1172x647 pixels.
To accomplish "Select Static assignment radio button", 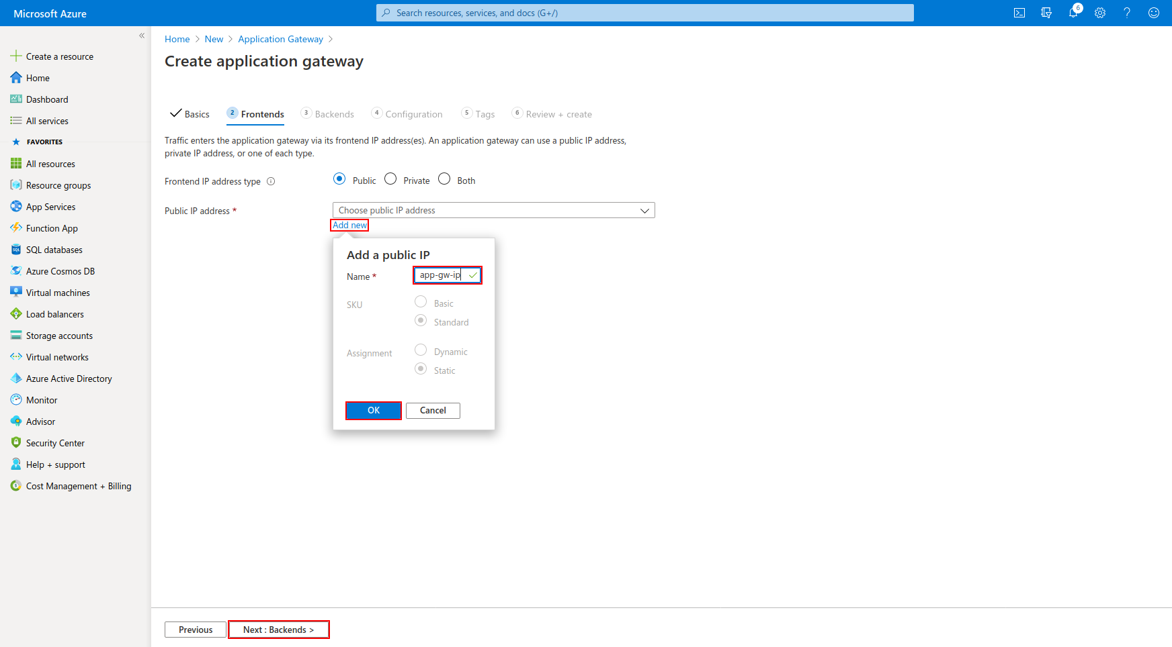I will 421,368.
